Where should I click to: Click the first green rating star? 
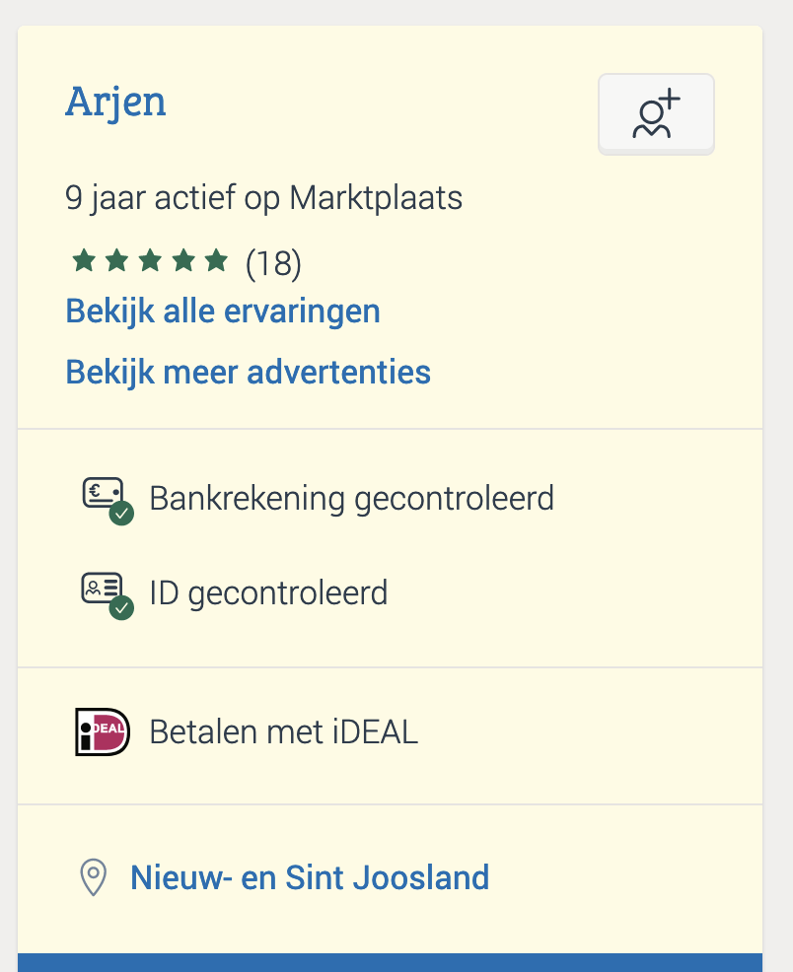tap(84, 261)
